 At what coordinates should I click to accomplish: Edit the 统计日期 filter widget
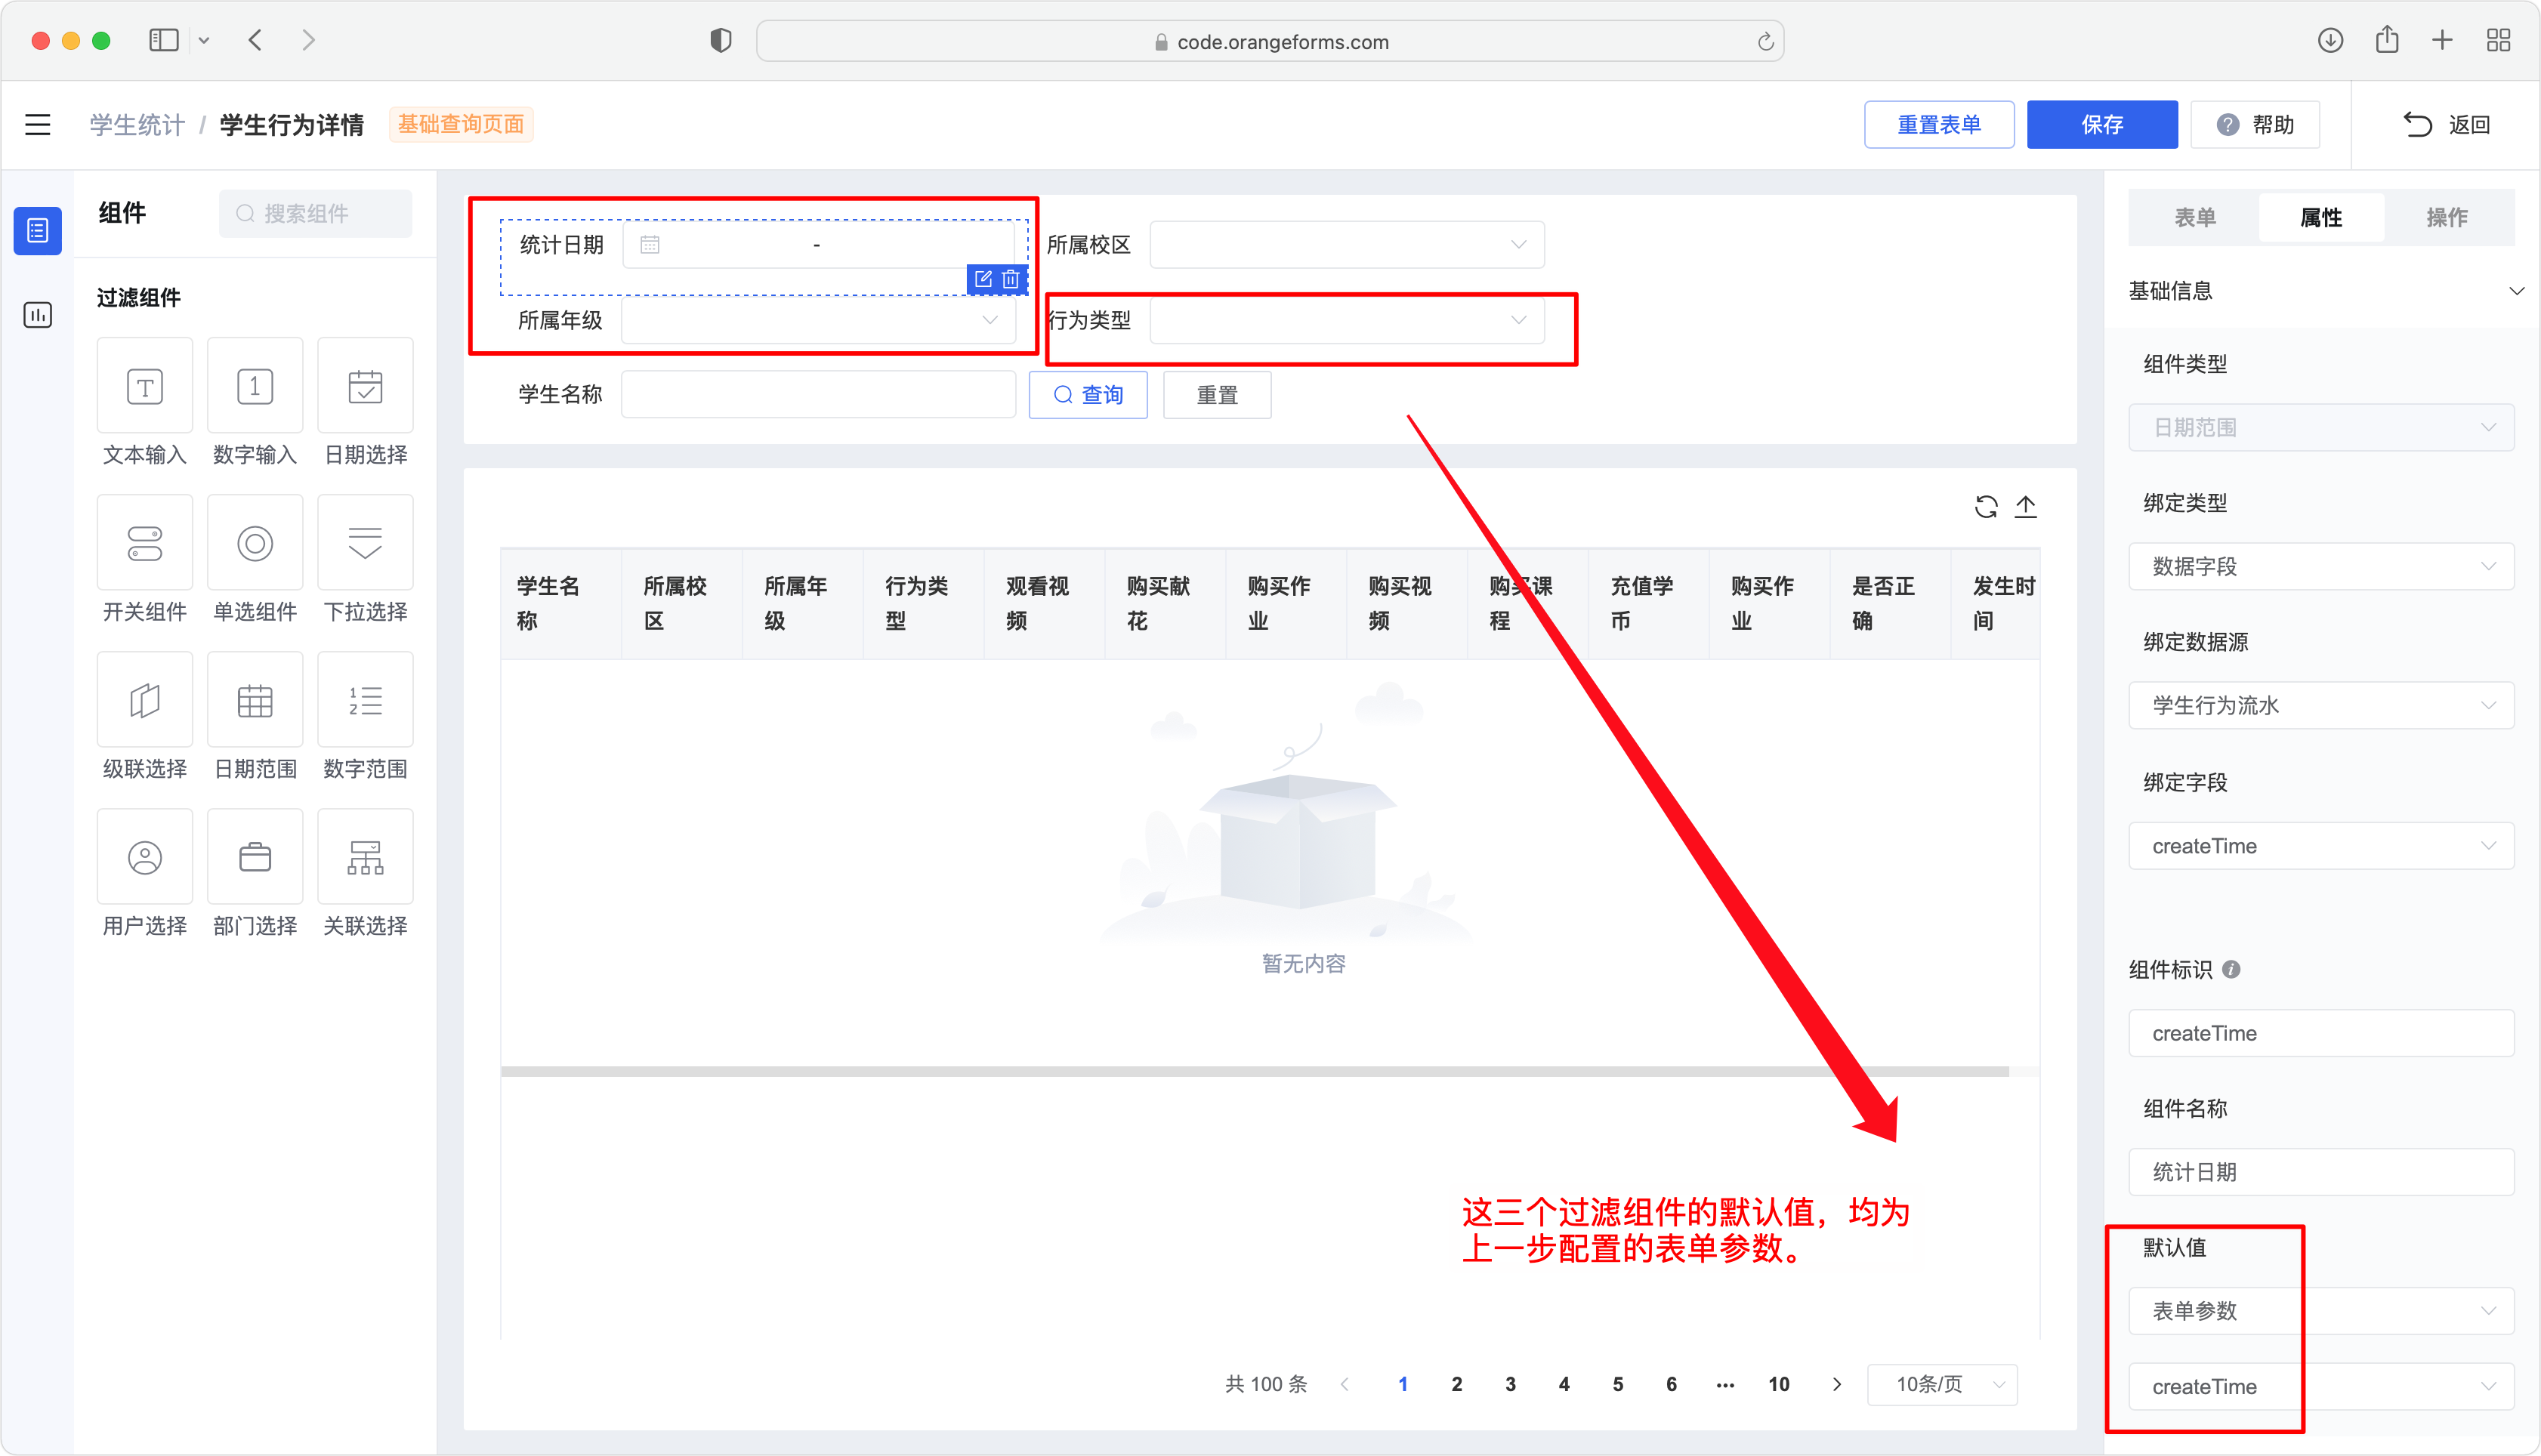(983, 279)
